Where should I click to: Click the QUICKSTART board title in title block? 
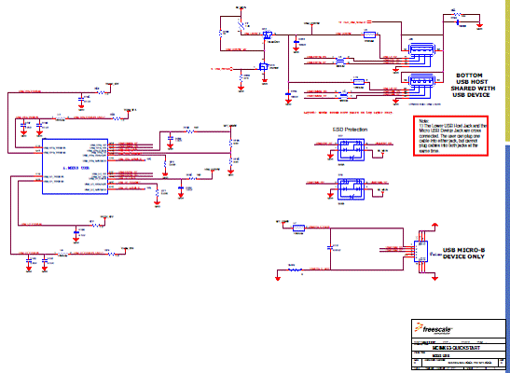click(x=456, y=348)
